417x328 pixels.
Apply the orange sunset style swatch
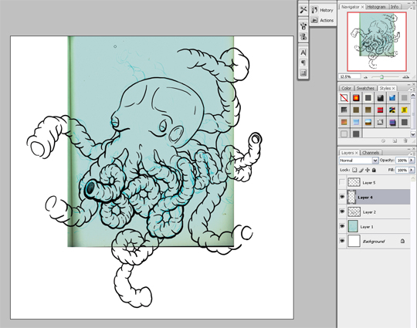click(344, 122)
